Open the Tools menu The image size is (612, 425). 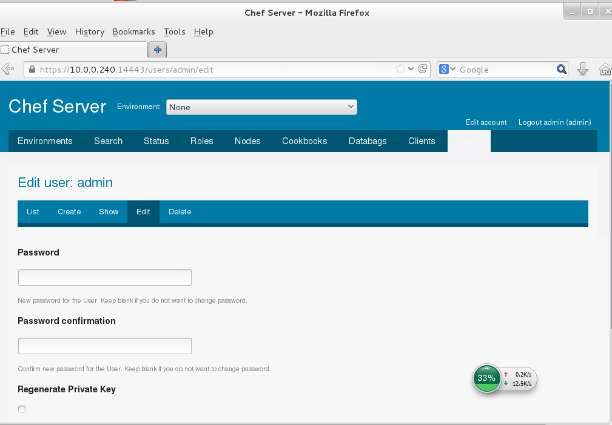(174, 32)
